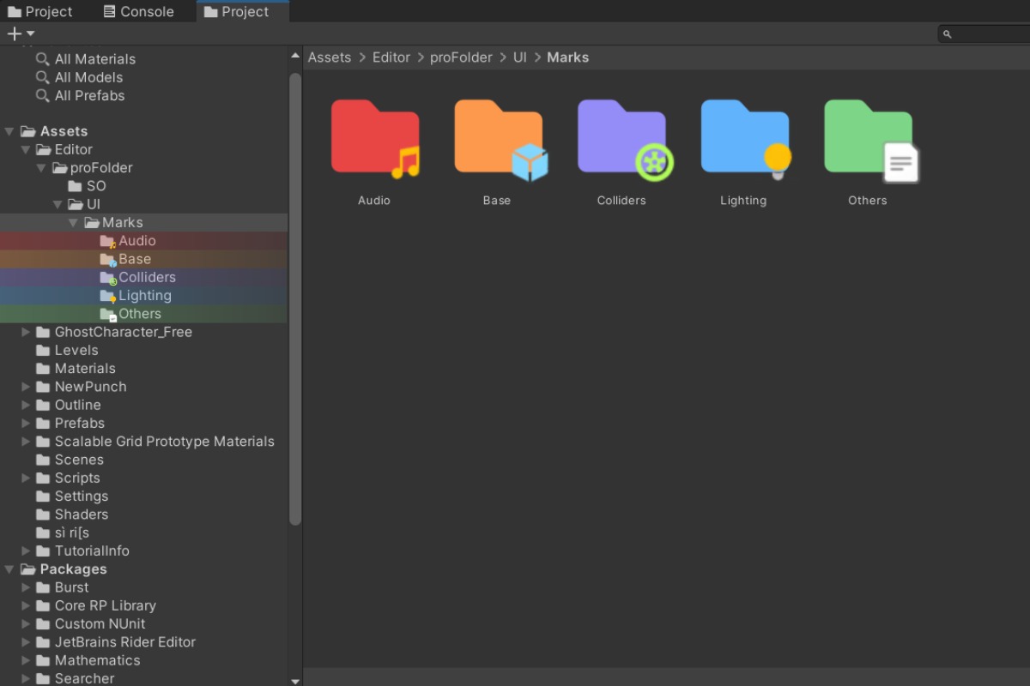Click the folder tree vertical scrollbar

tap(295, 300)
